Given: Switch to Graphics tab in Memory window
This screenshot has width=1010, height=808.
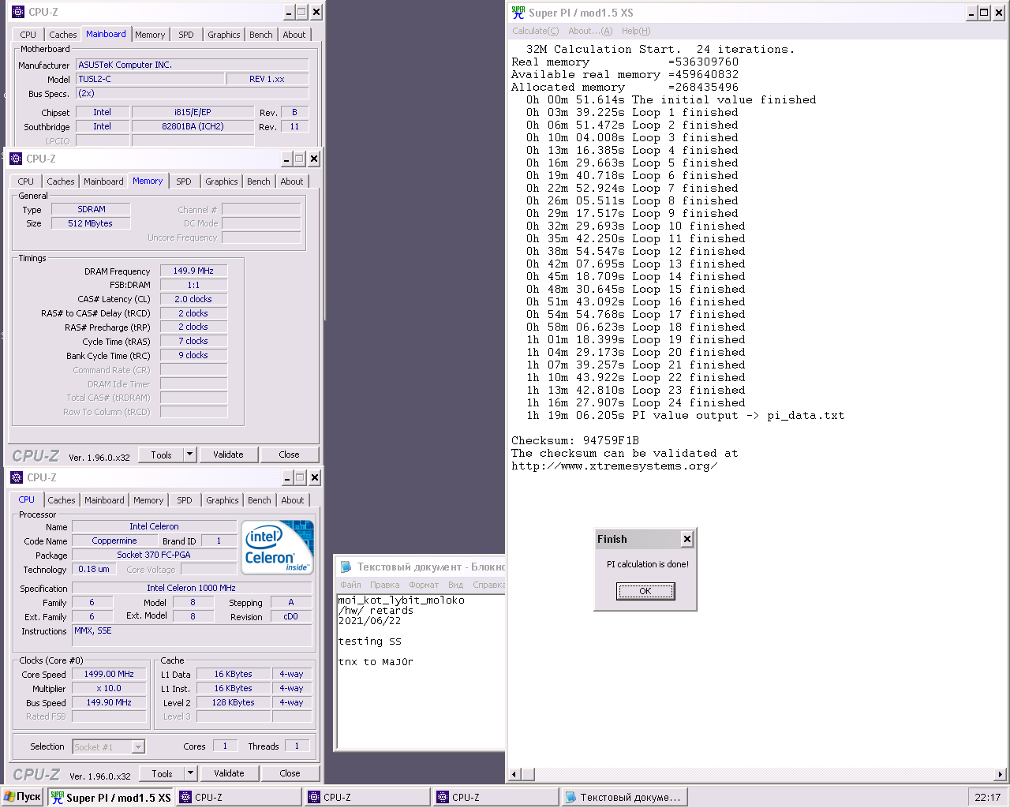Looking at the screenshot, I should point(222,181).
